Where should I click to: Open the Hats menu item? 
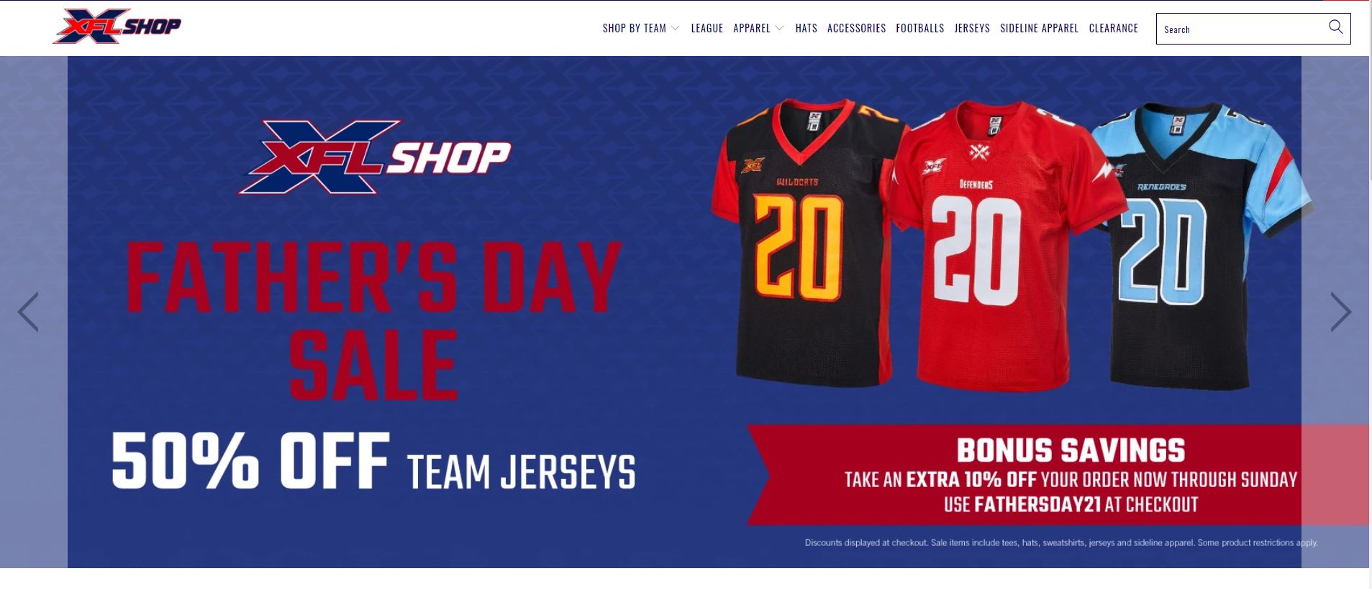(x=806, y=28)
